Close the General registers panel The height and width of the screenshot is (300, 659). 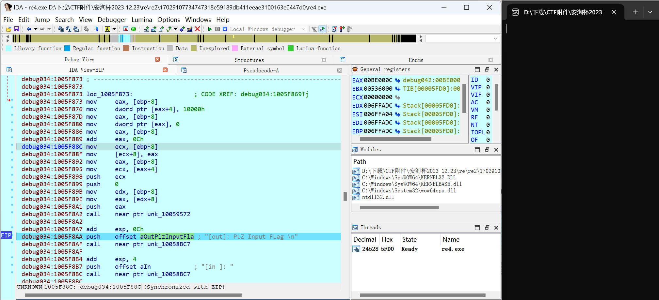[496, 69]
